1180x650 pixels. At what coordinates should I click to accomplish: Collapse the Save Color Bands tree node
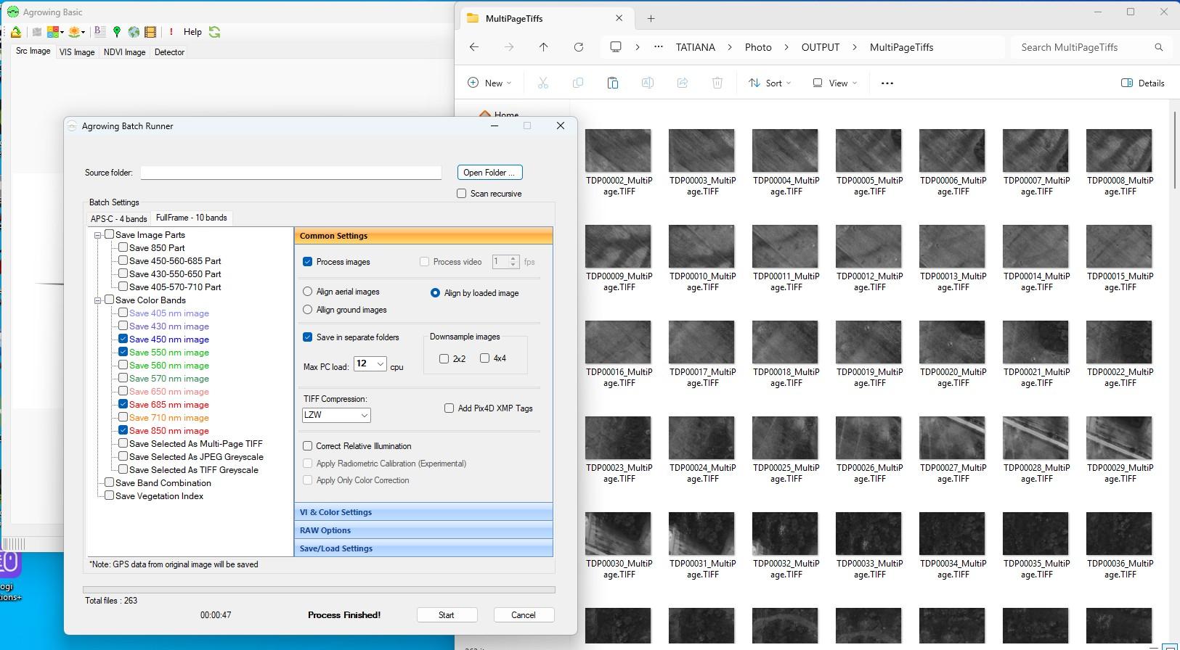pyautogui.click(x=97, y=300)
